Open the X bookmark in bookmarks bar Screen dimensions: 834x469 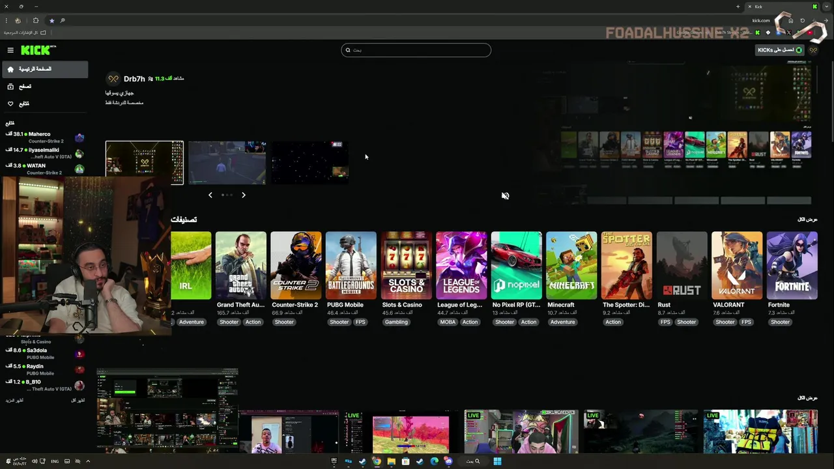click(789, 33)
